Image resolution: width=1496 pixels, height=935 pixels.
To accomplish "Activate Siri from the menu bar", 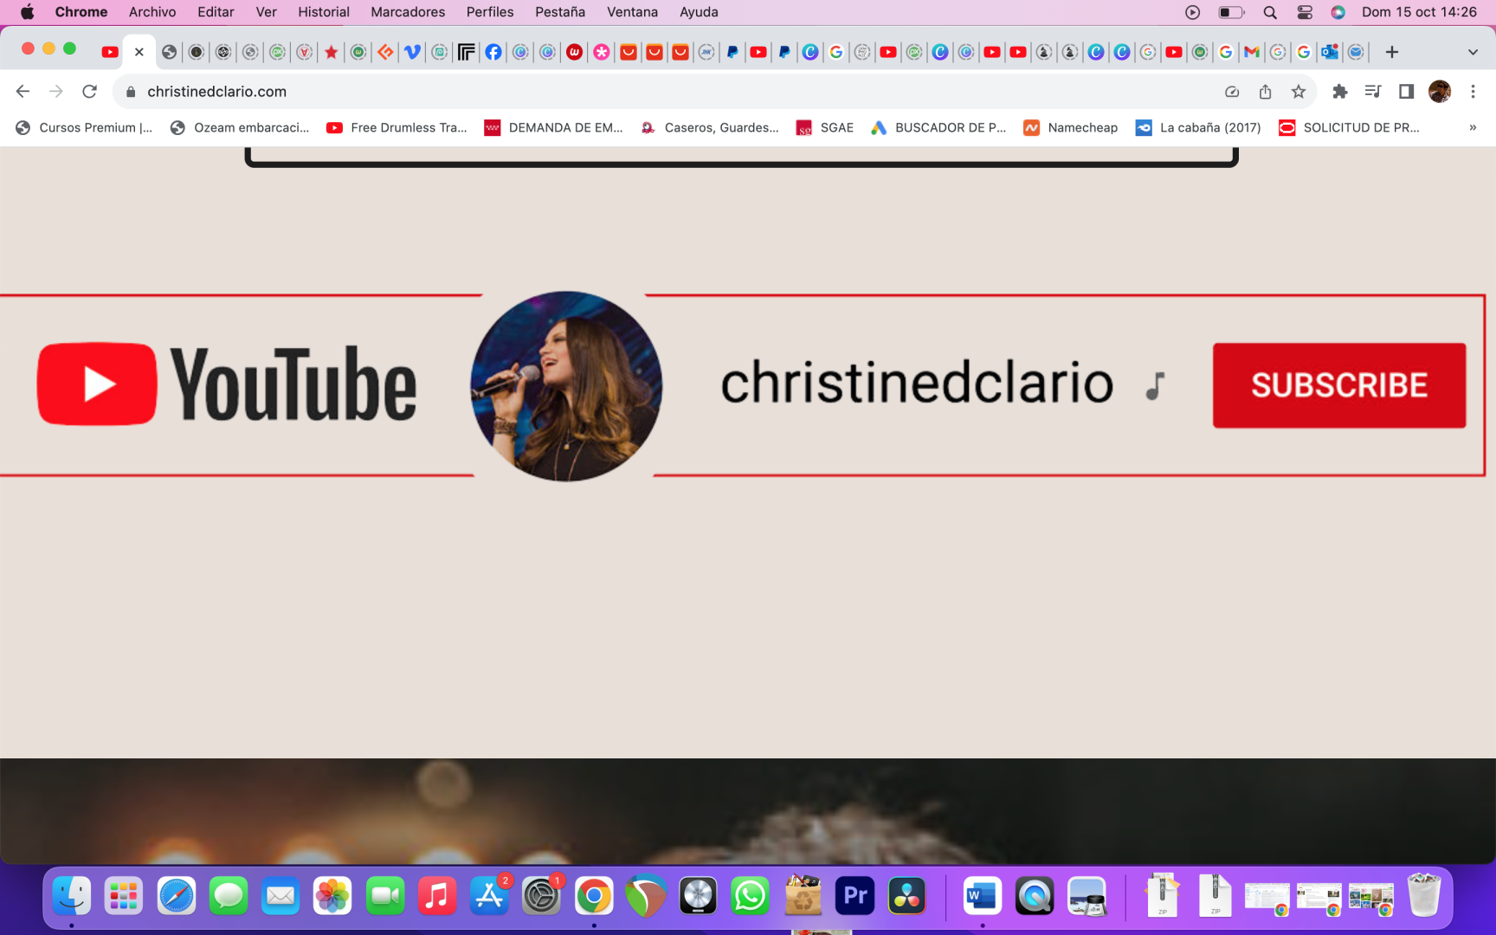I will [x=1338, y=12].
